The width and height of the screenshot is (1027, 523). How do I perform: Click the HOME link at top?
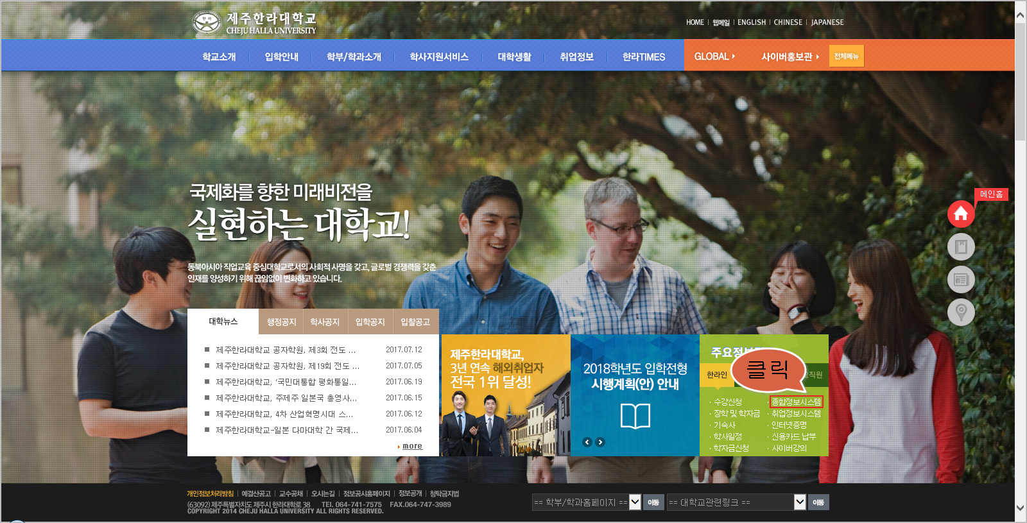click(x=695, y=22)
